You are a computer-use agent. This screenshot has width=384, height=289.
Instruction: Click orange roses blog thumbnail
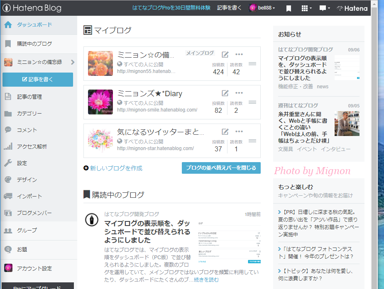pos(100,63)
